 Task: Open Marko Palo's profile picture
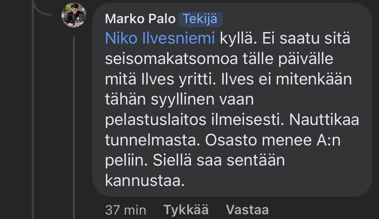[73, 15]
